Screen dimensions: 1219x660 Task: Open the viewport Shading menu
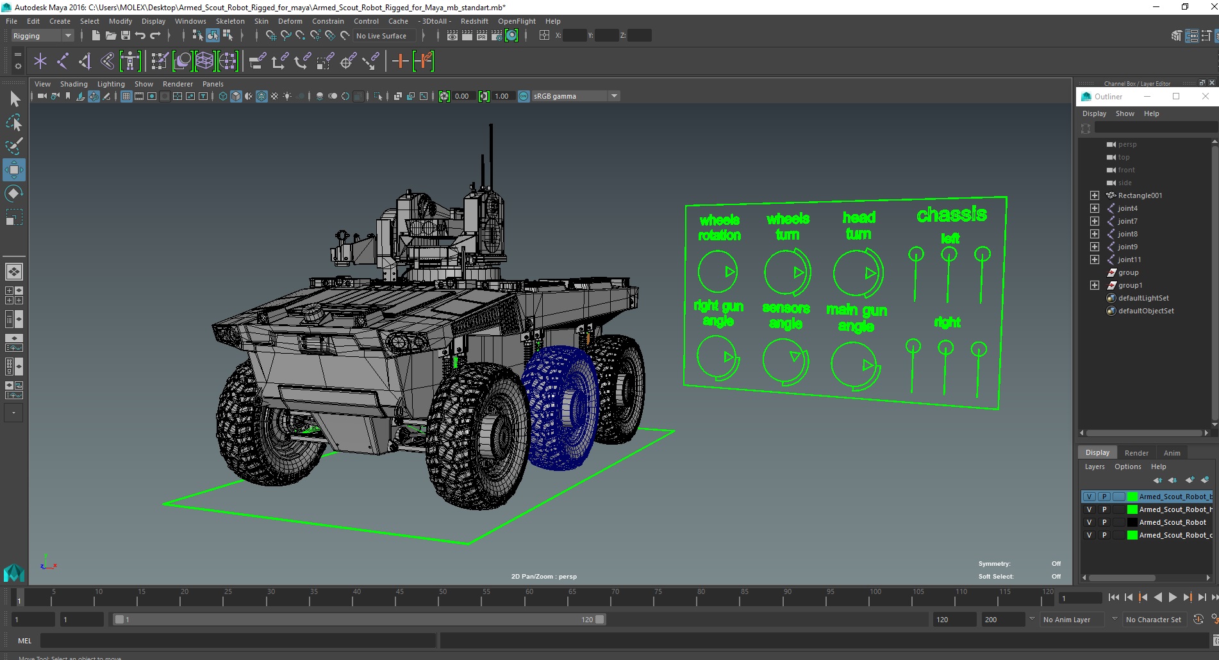click(74, 84)
